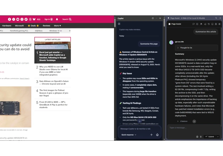Go to the Microsoft menu section

click(x=19, y=26)
